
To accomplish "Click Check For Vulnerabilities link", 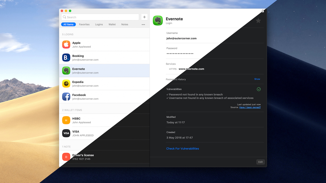I will click(x=183, y=149).
